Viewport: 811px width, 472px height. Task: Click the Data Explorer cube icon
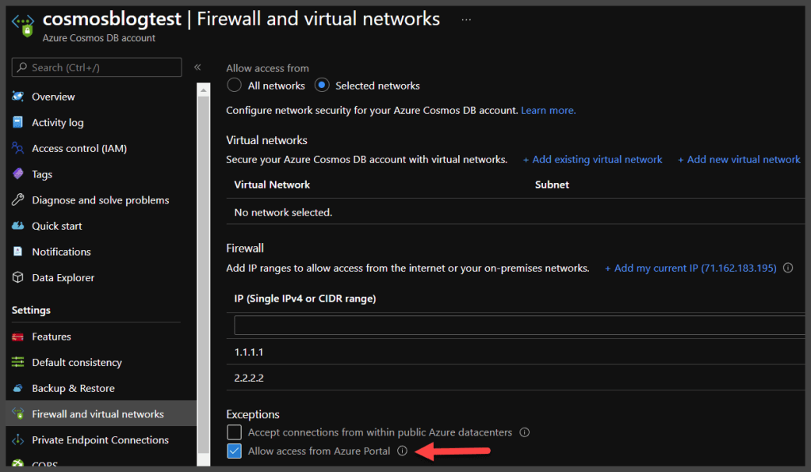[17, 278]
